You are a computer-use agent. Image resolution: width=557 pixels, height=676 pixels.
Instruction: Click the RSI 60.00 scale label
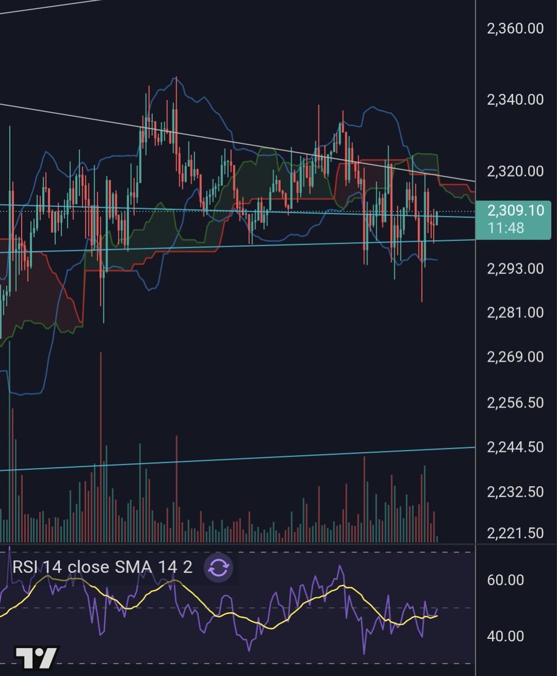coord(505,580)
